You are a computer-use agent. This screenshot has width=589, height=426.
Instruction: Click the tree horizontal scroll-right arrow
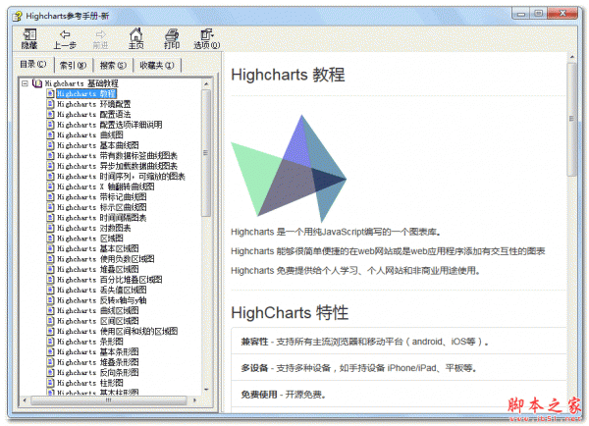pyautogui.click(x=194, y=400)
